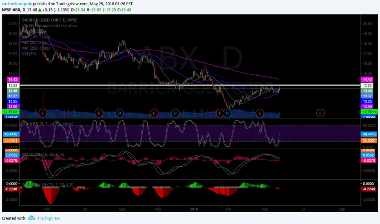Click the magenta 14.43 price label on left scale
This screenshot has width=380, height=224.
click(13, 79)
